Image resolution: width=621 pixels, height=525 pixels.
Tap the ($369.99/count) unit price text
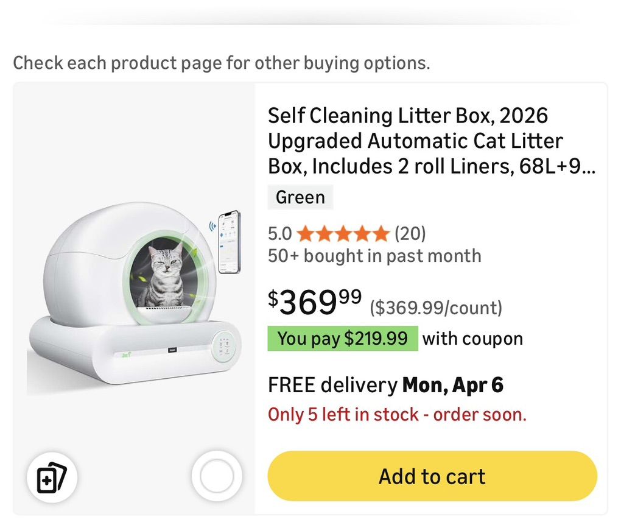[436, 308]
